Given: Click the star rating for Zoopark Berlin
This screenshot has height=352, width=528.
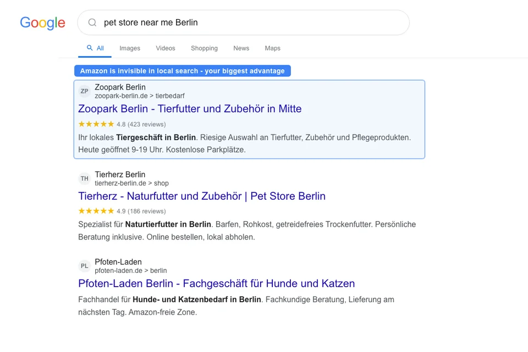Looking at the screenshot, I should pyautogui.click(x=96, y=124).
